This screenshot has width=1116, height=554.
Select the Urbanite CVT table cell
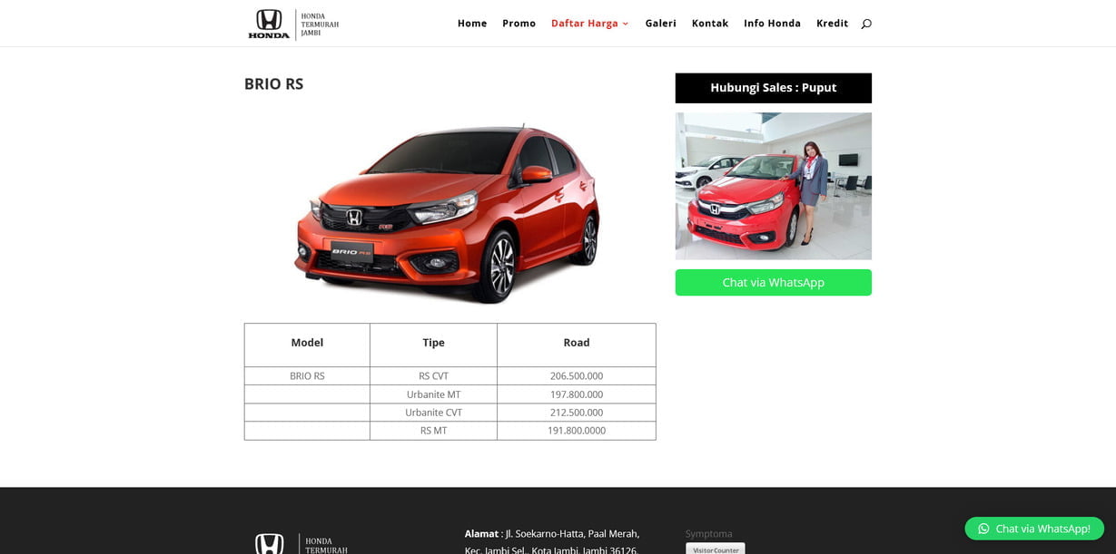(x=433, y=413)
